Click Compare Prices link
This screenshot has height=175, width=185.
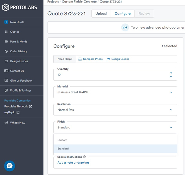click(x=92, y=59)
